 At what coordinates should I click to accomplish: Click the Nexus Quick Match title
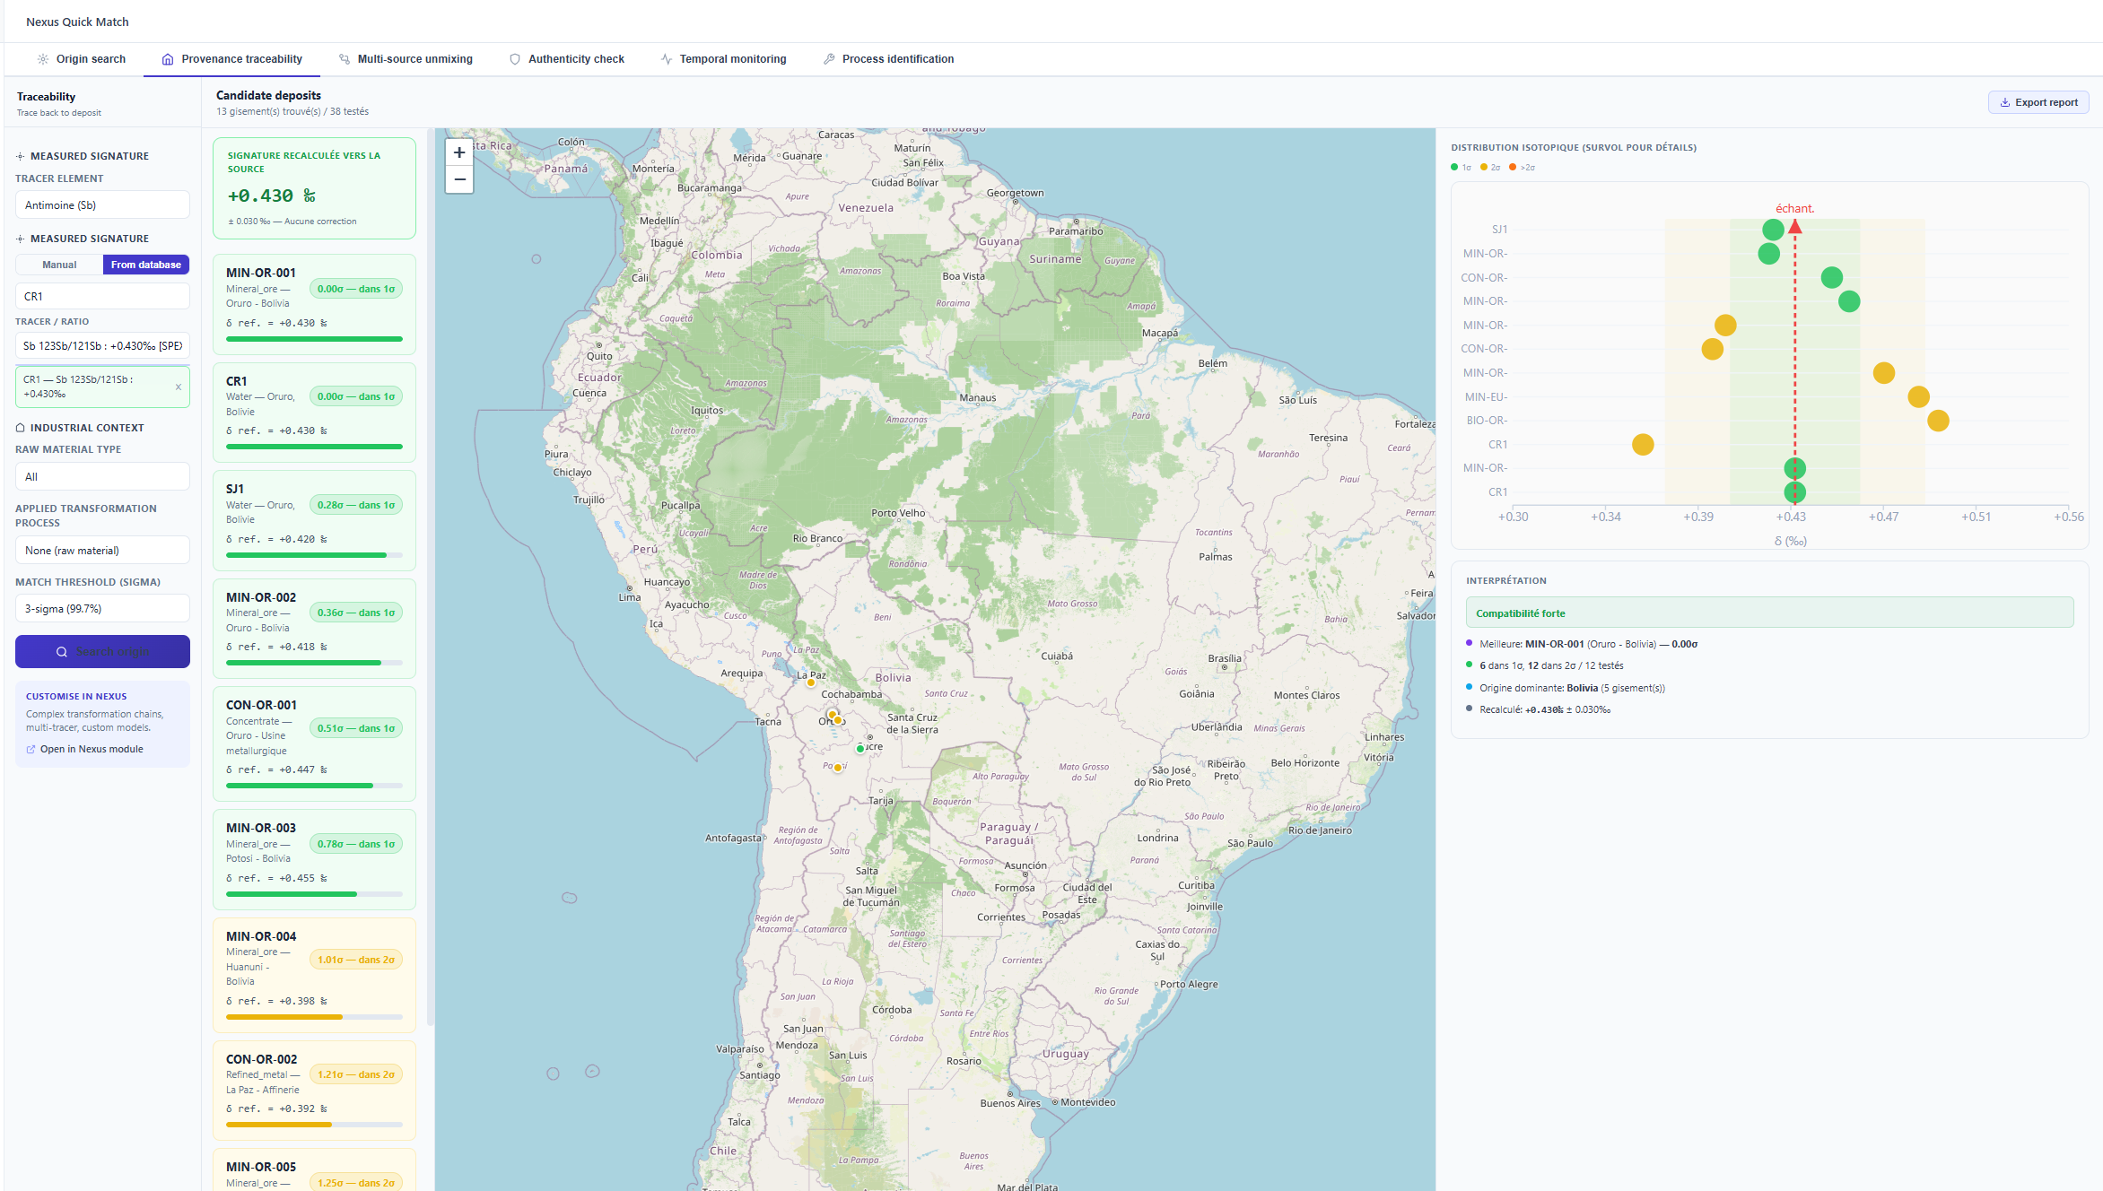[77, 22]
